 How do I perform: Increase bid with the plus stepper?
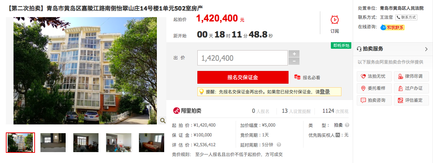[x=294, y=54]
